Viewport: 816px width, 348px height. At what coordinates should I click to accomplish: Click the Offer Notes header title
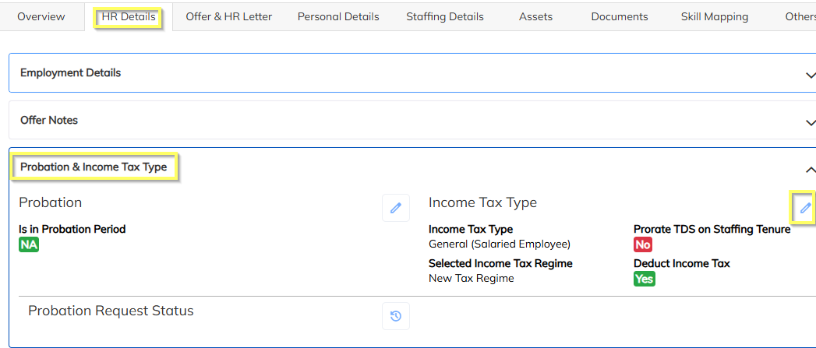(x=49, y=121)
